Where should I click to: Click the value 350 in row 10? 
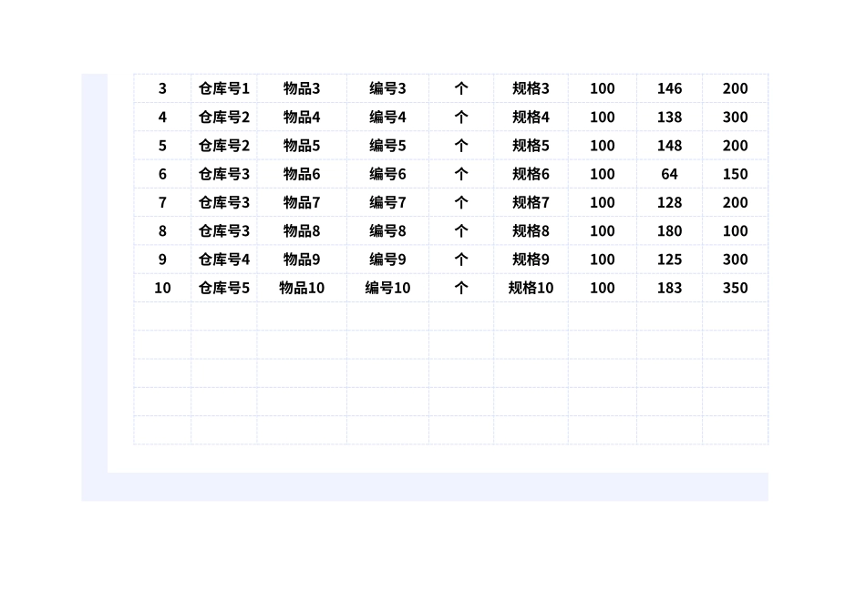735,288
